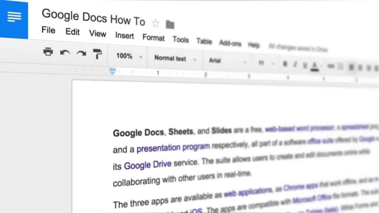Image resolution: width=379 pixels, height=213 pixels.
Task: Click the Center align icon
Action: (x=360, y=68)
